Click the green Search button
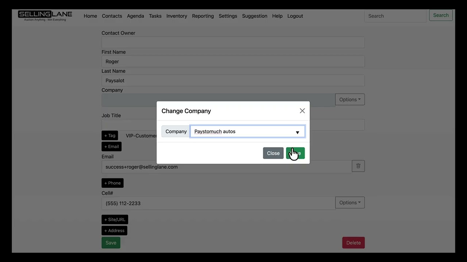This screenshot has width=467, height=262. 441,15
